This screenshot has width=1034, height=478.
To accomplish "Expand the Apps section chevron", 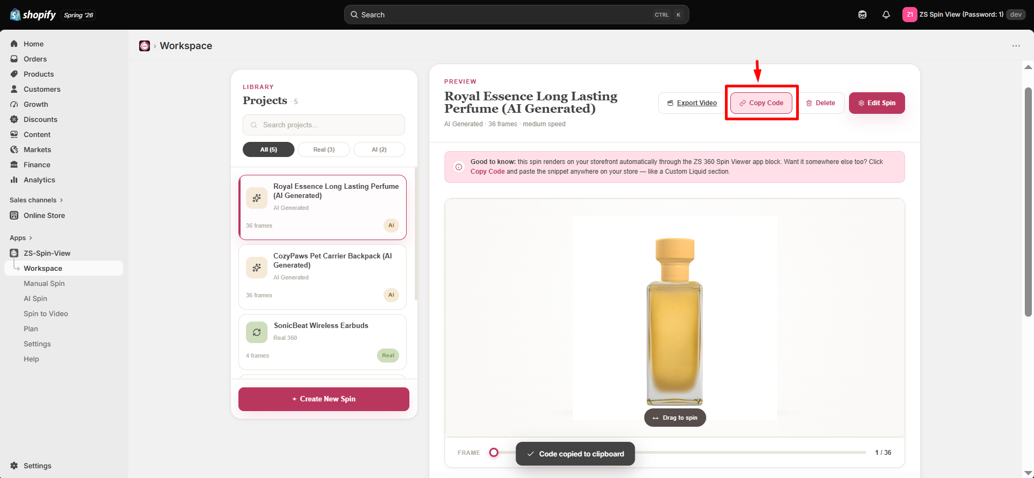I will (30, 238).
